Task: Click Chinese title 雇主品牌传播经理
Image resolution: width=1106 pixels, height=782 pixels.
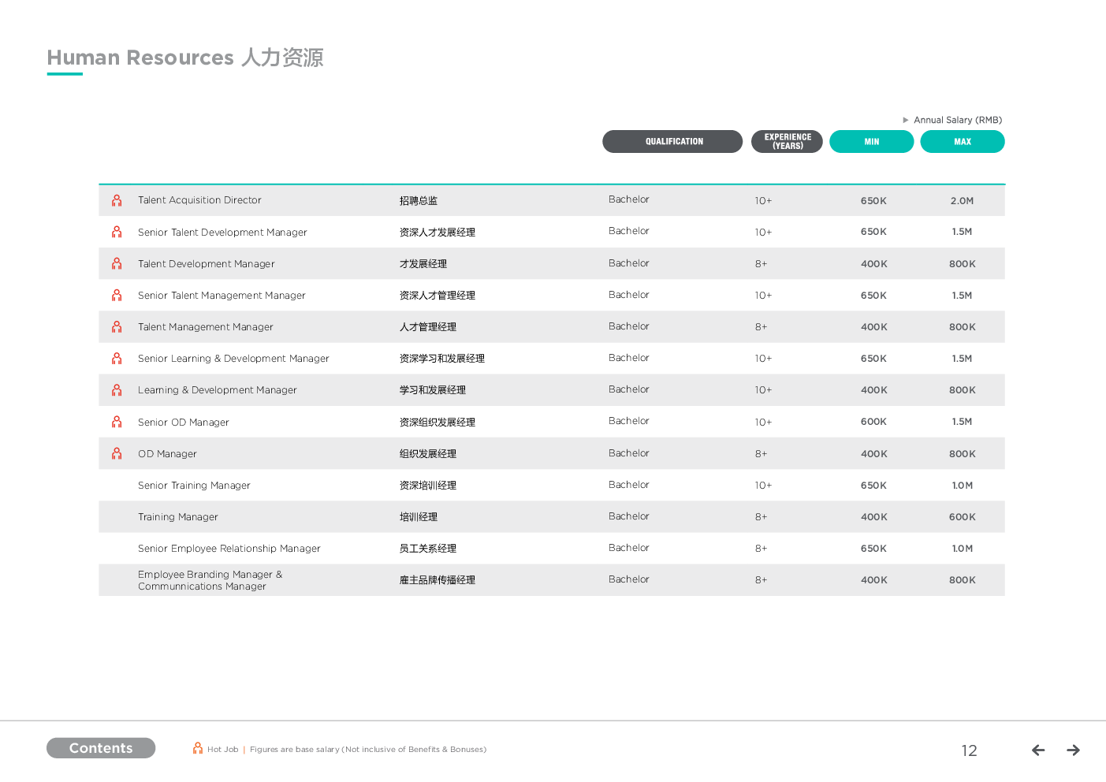Action: (x=438, y=580)
